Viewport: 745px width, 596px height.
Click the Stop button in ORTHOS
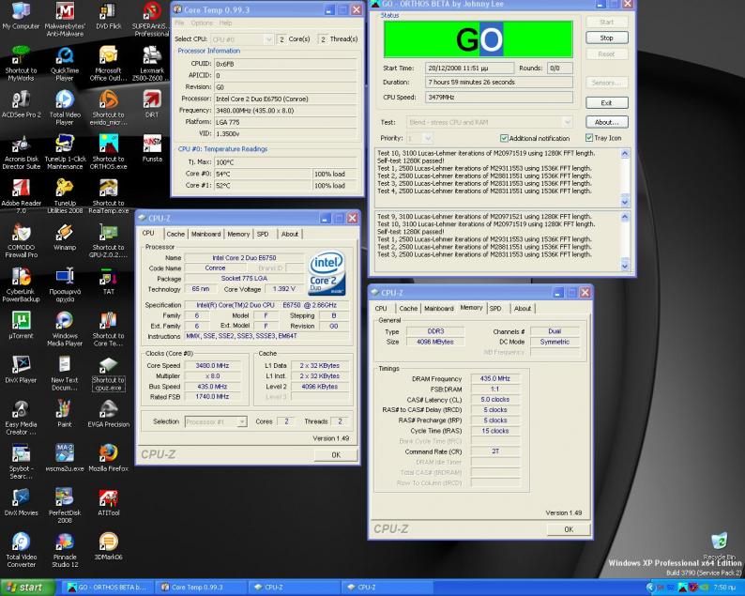(x=607, y=38)
